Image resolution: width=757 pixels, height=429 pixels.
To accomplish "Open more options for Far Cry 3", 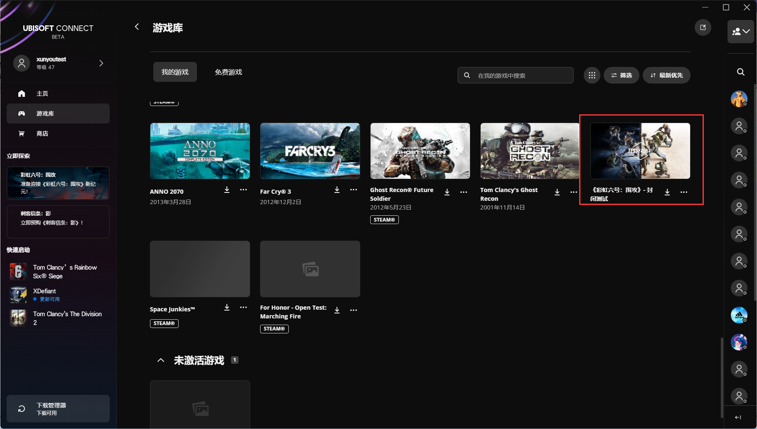I will [x=354, y=190].
